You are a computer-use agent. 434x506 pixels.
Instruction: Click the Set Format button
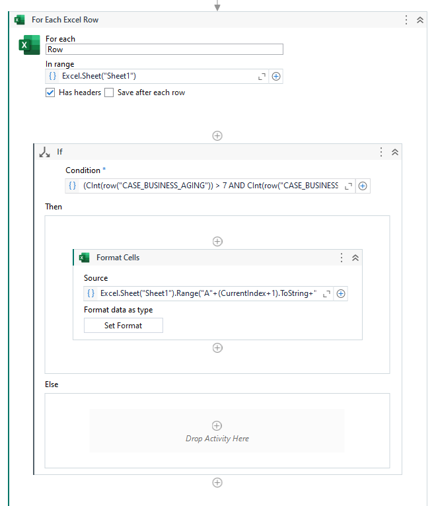tap(124, 325)
